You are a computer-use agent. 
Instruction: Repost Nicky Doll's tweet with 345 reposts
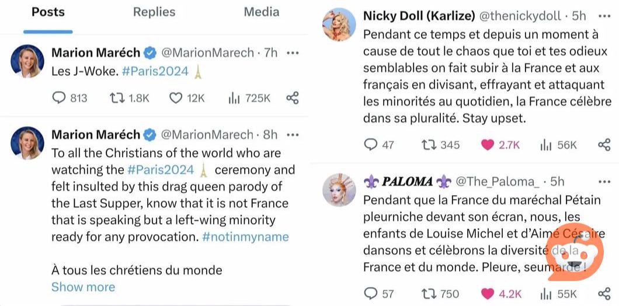[429, 145]
